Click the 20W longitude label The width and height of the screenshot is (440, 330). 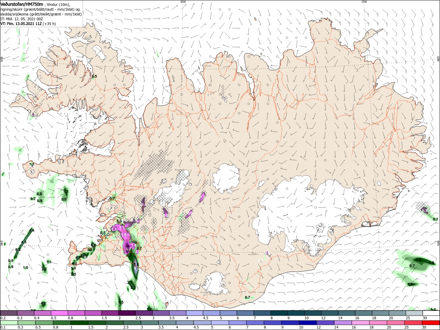tap(183, 2)
